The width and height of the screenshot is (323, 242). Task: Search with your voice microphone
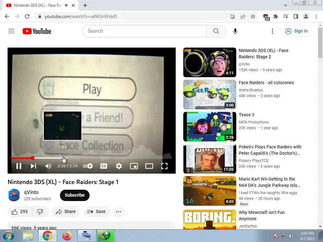[235, 31]
